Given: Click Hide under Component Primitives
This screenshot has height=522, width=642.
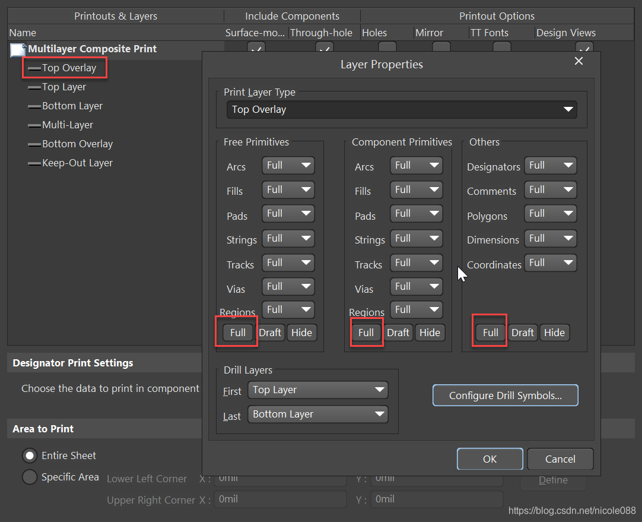Looking at the screenshot, I should (430, 333).
